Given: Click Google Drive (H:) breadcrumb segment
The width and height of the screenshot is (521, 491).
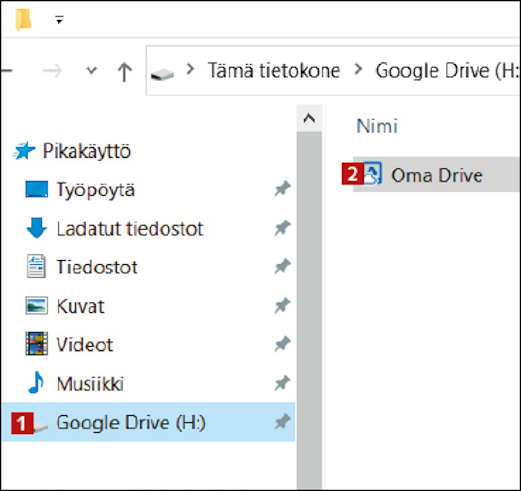Looking at the screenshot, I should [447, 71].
